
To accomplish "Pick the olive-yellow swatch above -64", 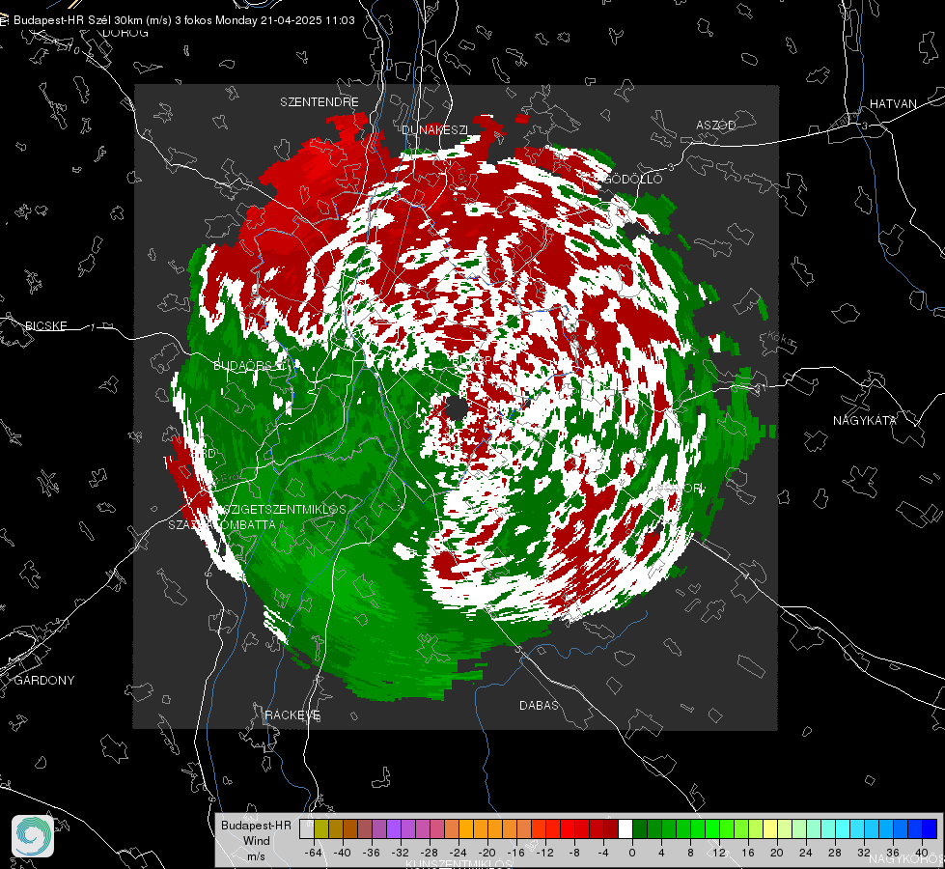I will pyautogui.click(x=321, y=828).
